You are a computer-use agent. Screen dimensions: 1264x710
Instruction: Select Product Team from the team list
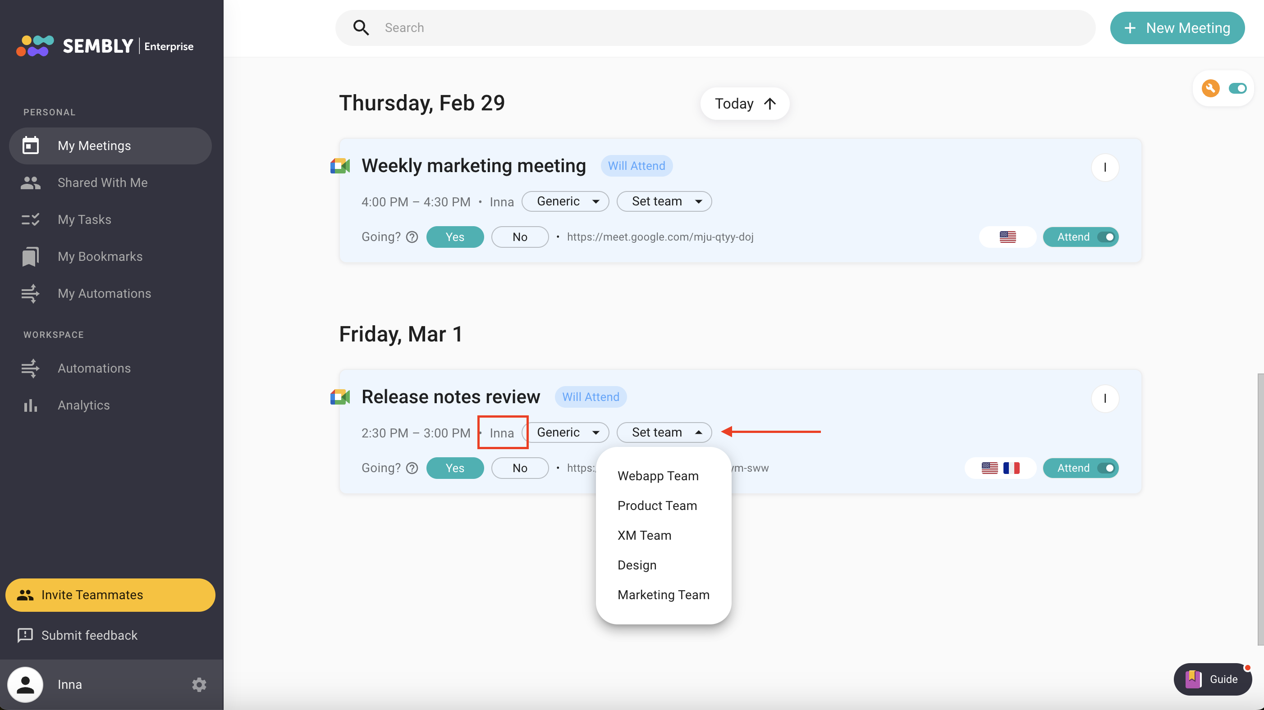[x=657, y=505]
